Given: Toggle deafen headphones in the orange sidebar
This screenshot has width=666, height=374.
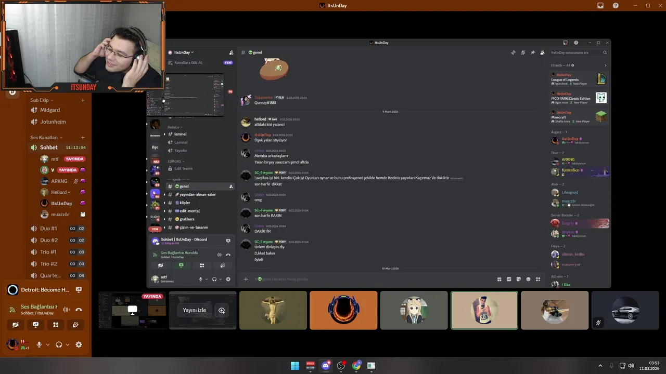Looking at the screenshot, I should [x=59, y=344].
